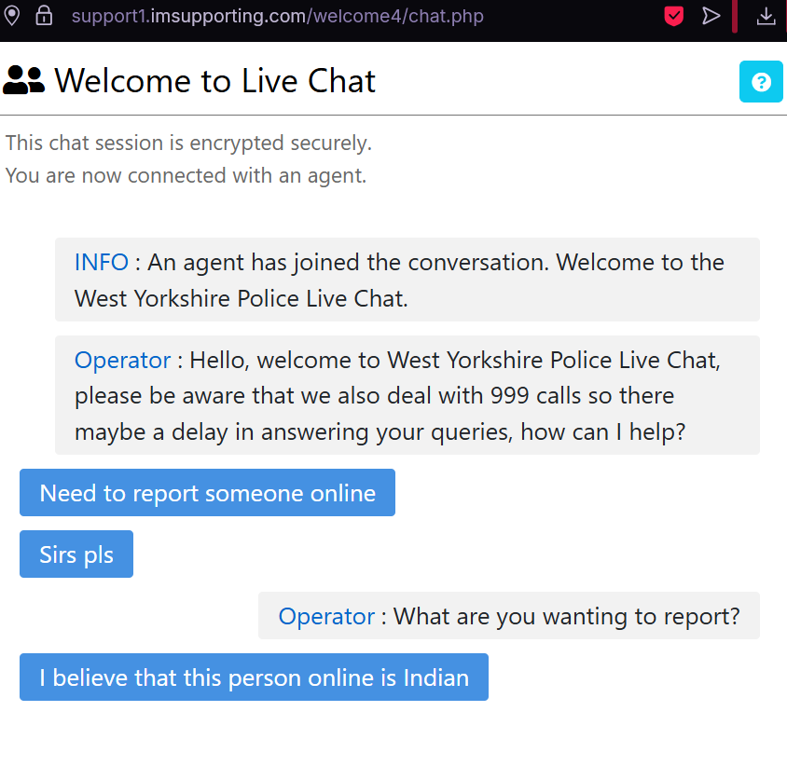This screenshot has width=787, height=766.
Task: Click the red Pocket save icon
Action: pos(673,16)
